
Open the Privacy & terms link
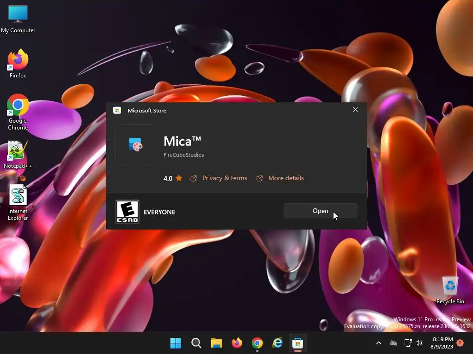pyautogui.click(x=224, y=178)
